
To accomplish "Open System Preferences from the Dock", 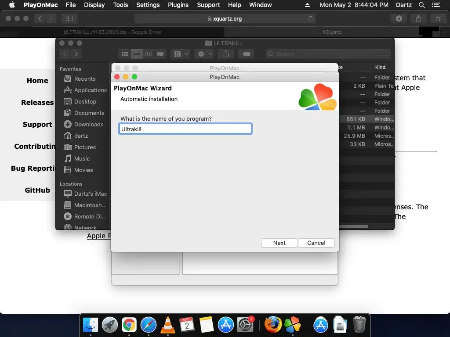I will coord(245,325).
